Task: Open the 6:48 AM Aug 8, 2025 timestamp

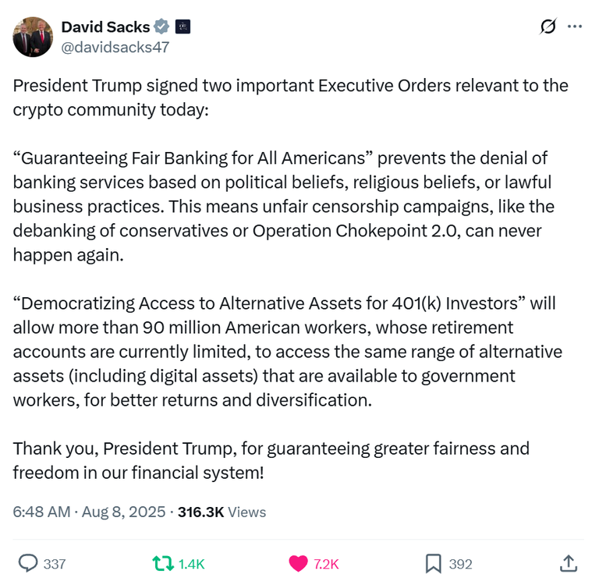Action: [89, 512]
